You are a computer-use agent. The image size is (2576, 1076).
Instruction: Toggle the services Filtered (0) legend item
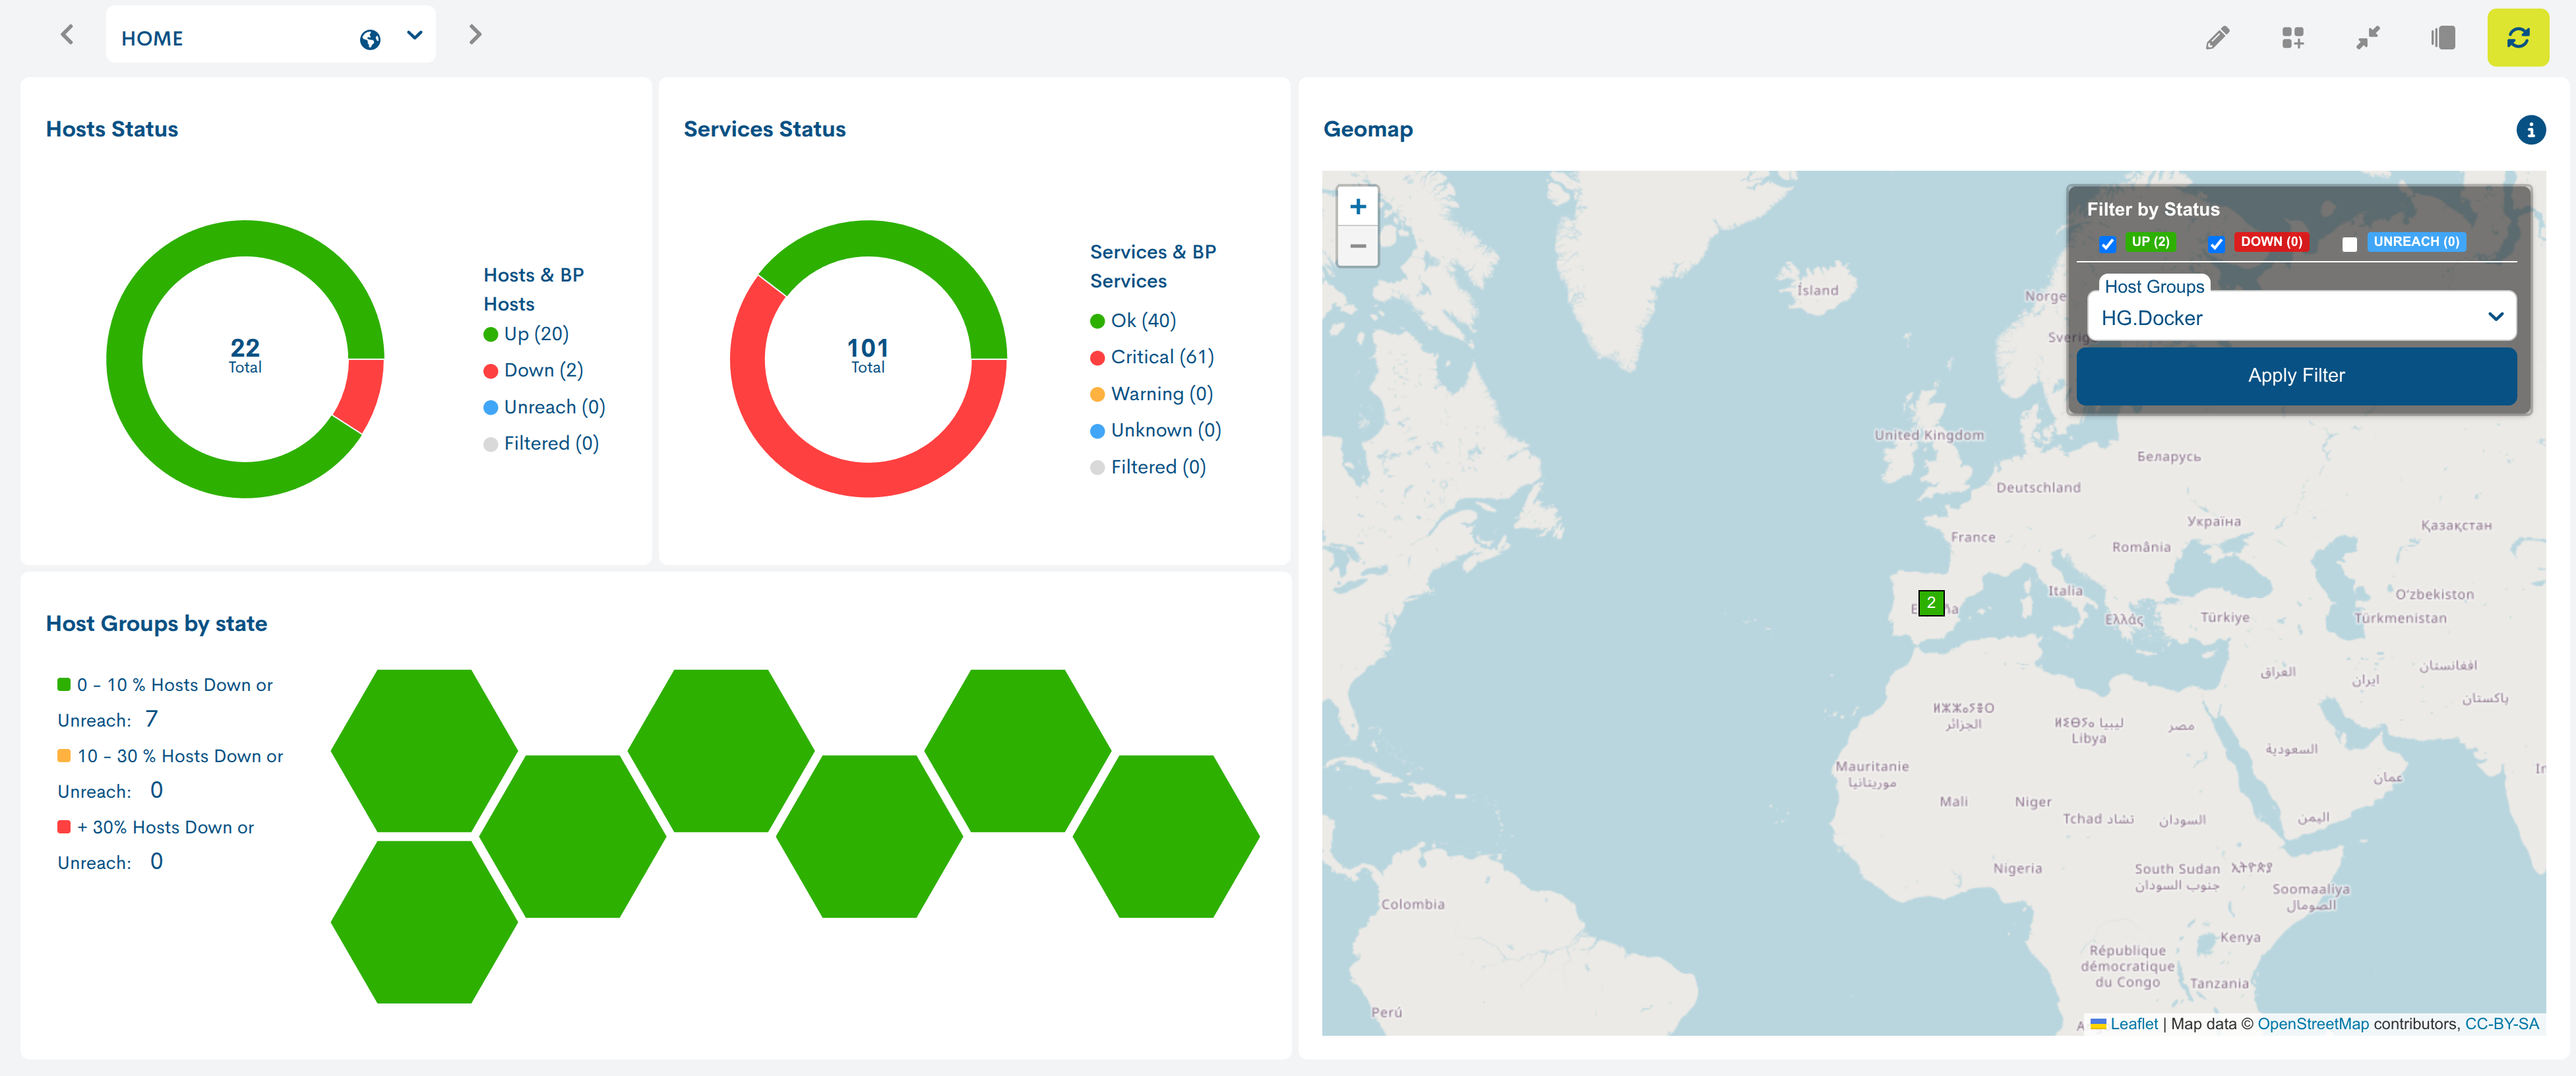(x=1148, y=468)
